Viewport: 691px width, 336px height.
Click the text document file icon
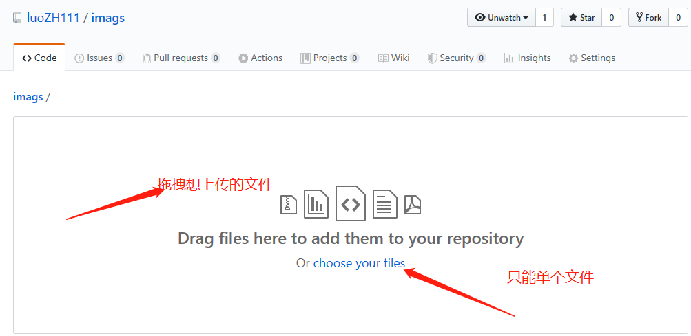(x=385, y=204)
